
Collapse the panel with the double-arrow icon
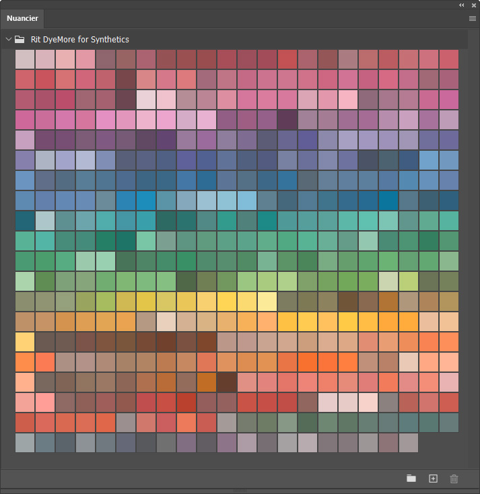462,5
